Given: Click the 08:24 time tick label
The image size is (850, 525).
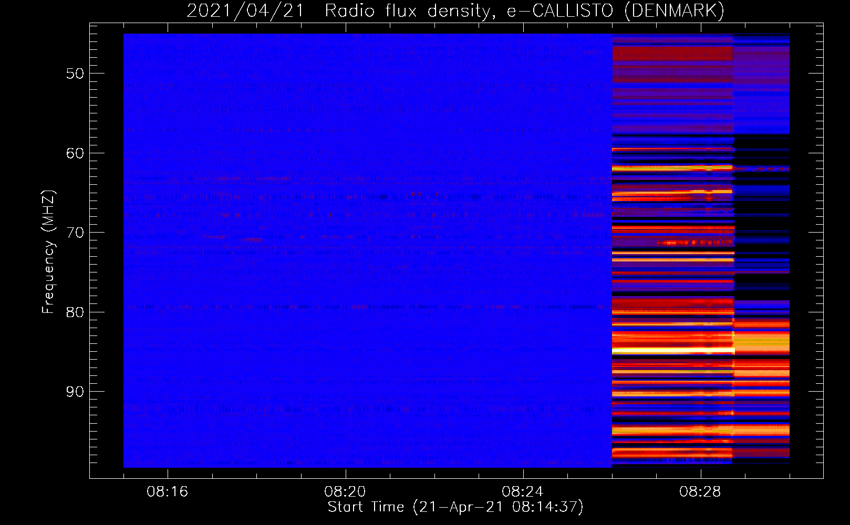Looking at the screenshot, I should pos(522,492).
